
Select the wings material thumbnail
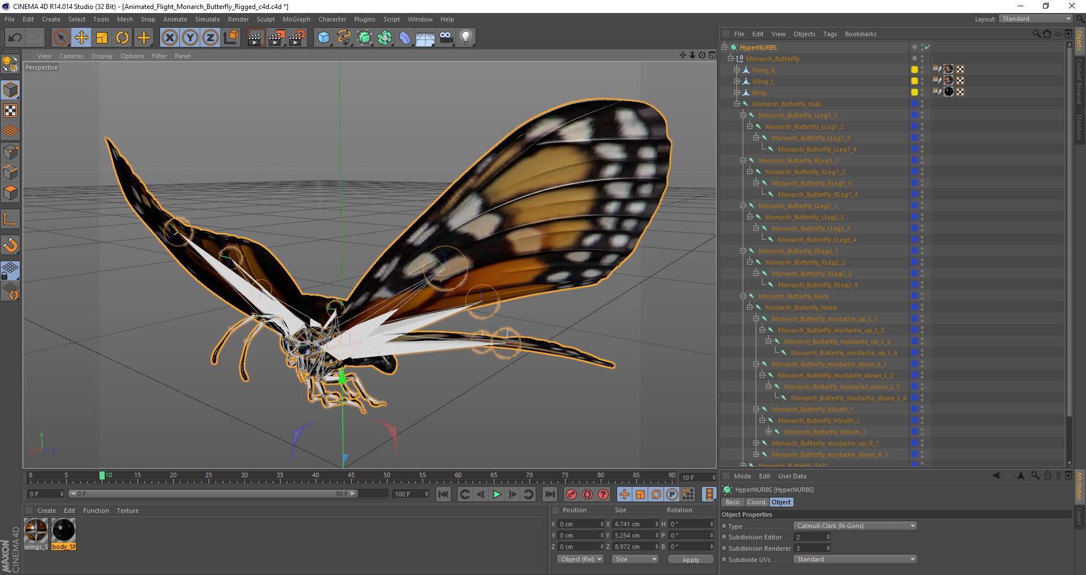pos(36,530)
